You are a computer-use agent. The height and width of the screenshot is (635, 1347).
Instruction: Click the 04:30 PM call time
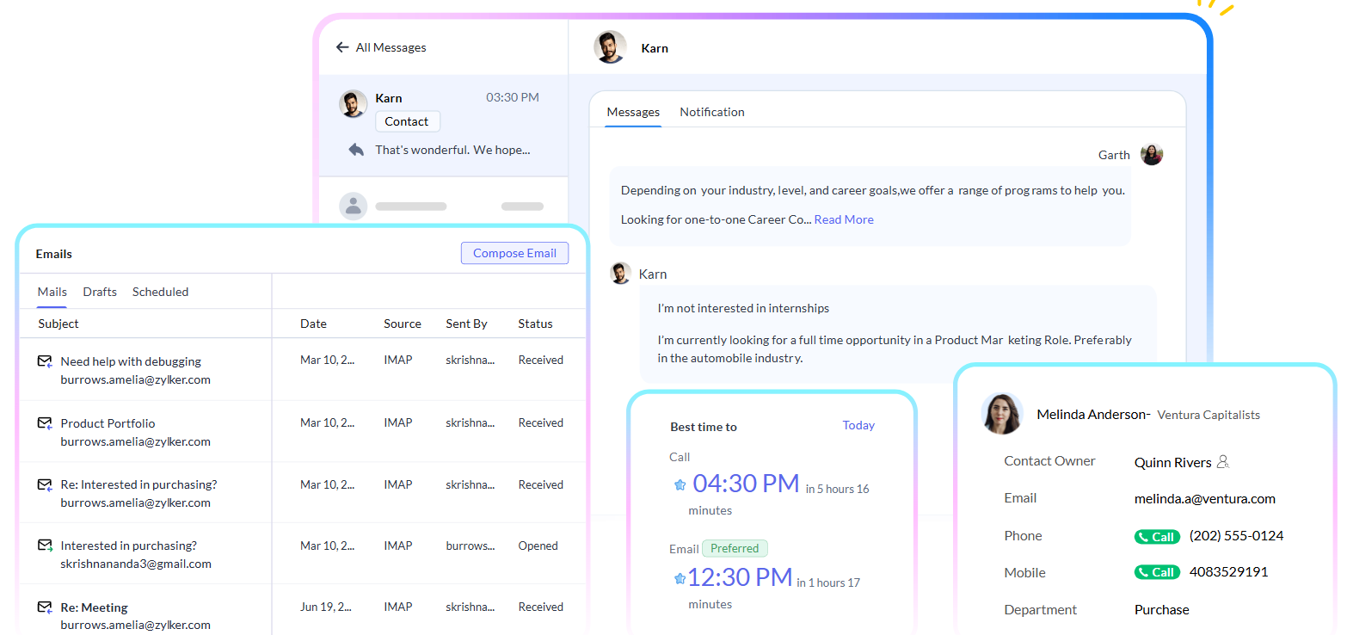(x=746, y=484)
